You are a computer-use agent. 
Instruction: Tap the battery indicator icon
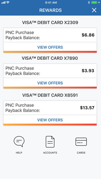[x=94, y=2]
